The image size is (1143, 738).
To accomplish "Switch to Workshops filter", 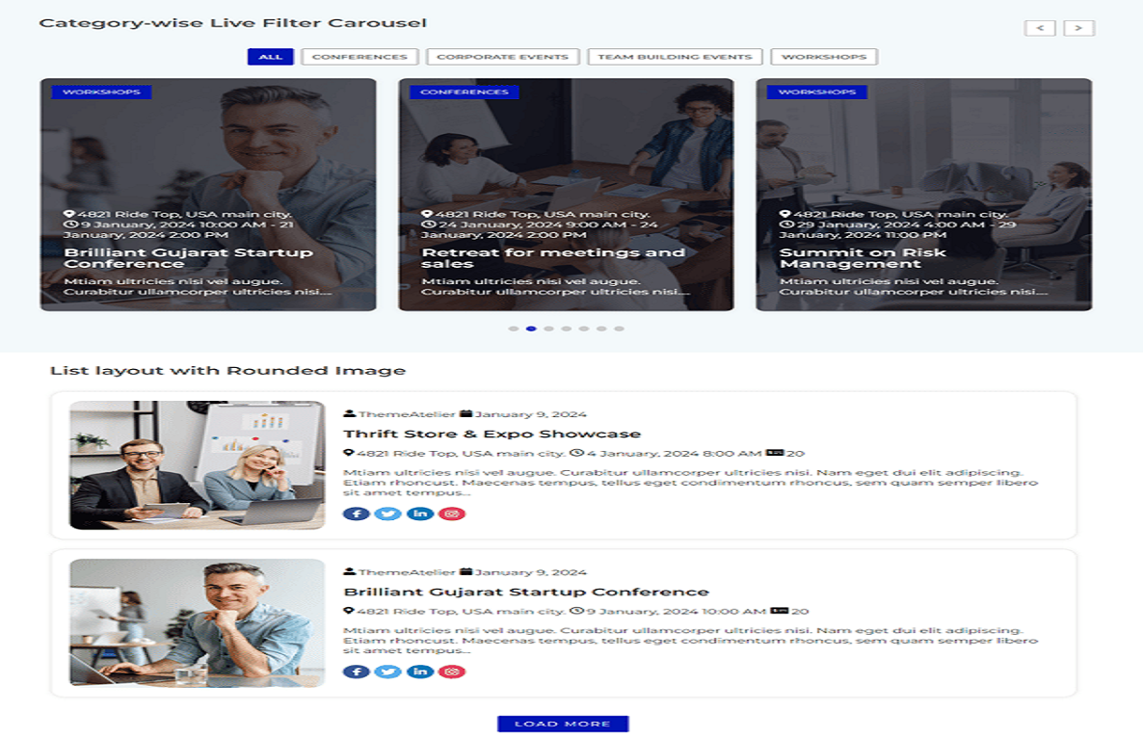I will [x=824, y=57].
